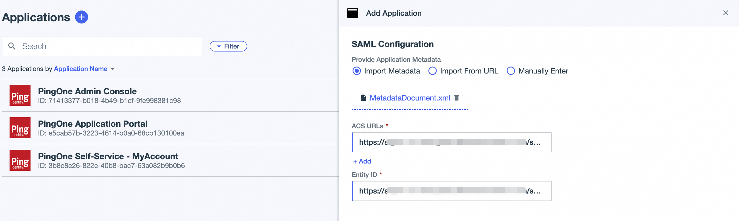Image resolution: width=739 pixels, height=221 pixels.
Task: Select the Import From URL option
Action: pos(432,71)
